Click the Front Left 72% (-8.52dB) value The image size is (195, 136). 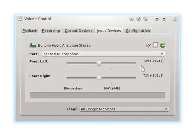click(153, 61)
